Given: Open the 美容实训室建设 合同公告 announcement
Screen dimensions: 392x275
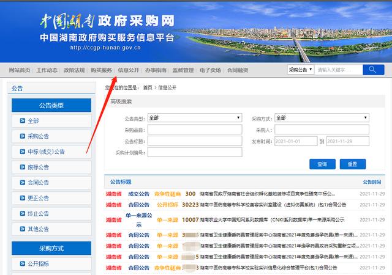Looking at the screenshot, I should [x=273, y=205].
